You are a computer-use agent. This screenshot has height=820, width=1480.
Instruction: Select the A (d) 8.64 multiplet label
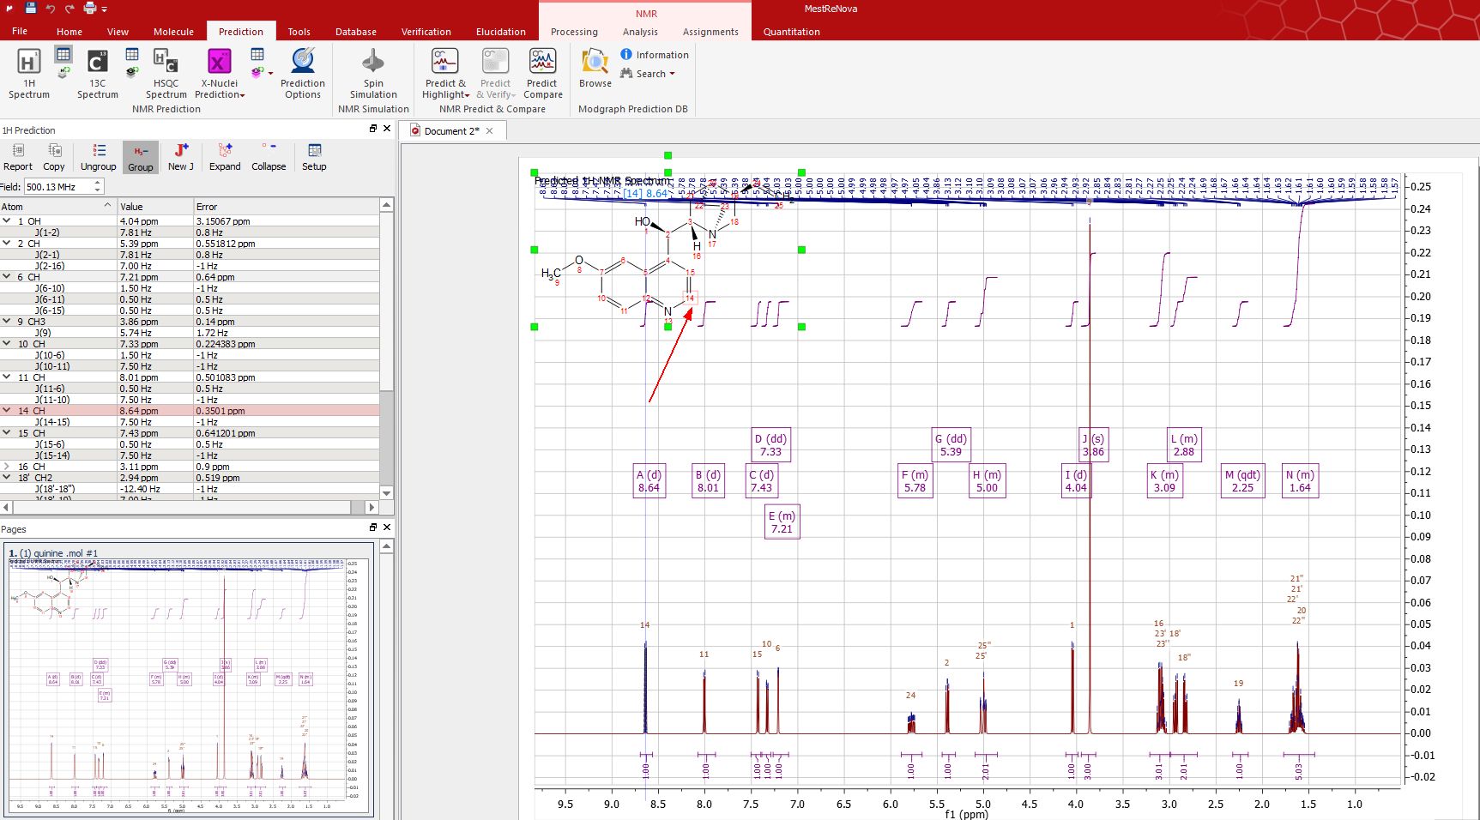(x=649, y=481)
